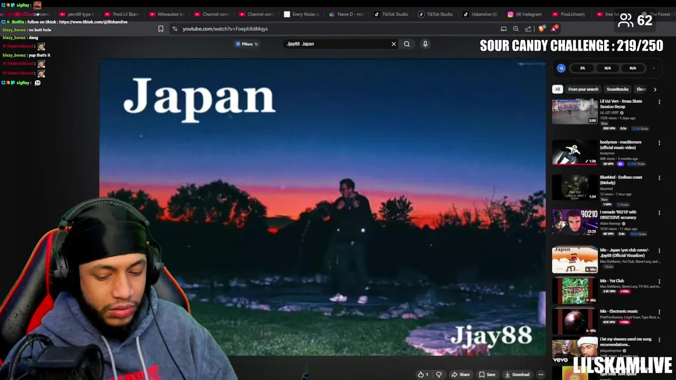
Task: Switch to the Instagram browser tab
Action: point(525,14)
